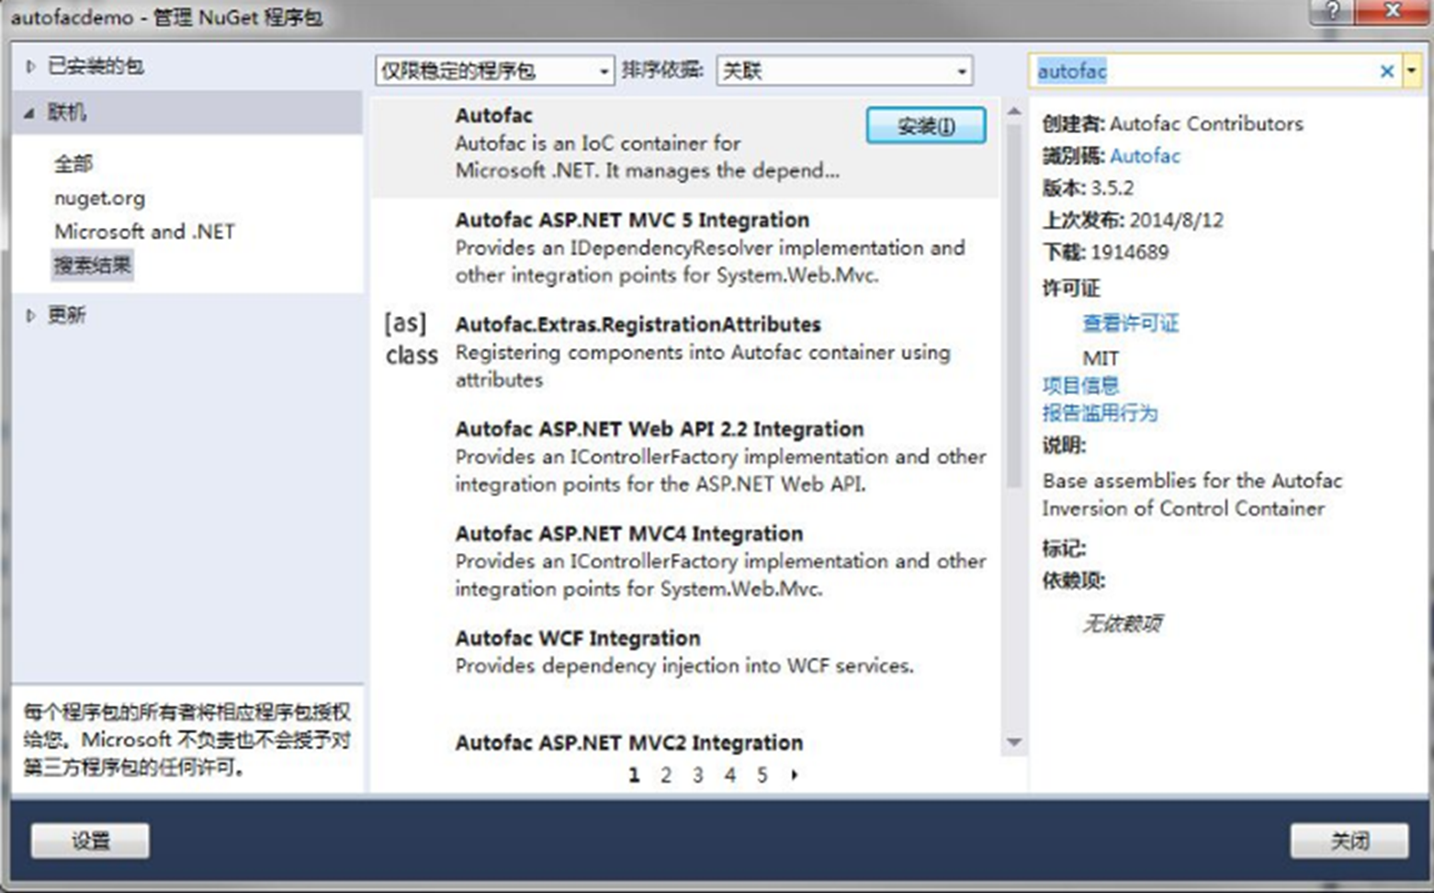1434x893 pixels.
Task: Clear the autofac search text
Action: tap(1387, 71)
